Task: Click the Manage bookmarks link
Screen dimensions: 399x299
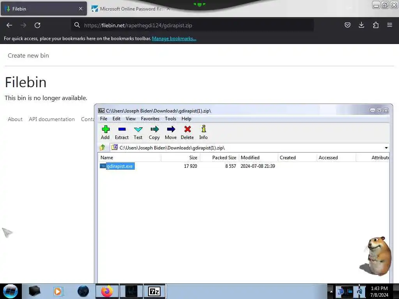Action: pos(174,39)
